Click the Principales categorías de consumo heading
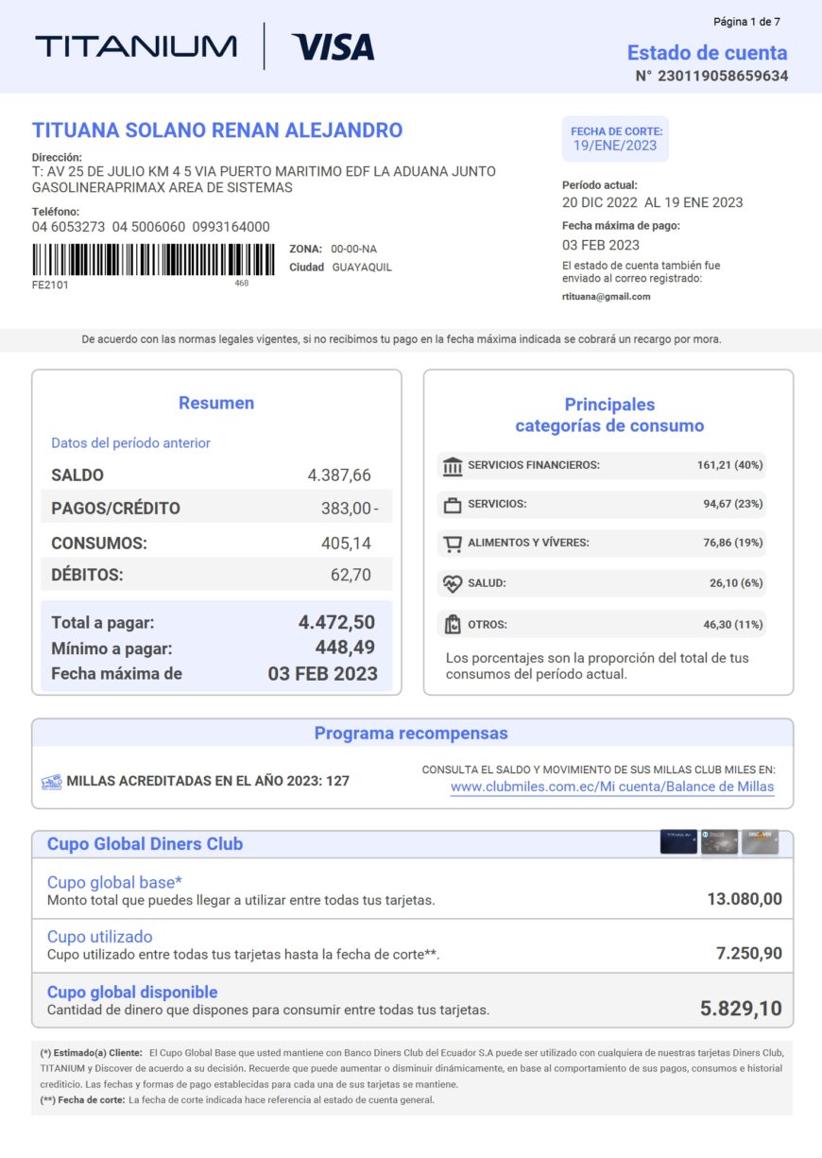This screenshot has height=1158, width=822. pos(609,415)
